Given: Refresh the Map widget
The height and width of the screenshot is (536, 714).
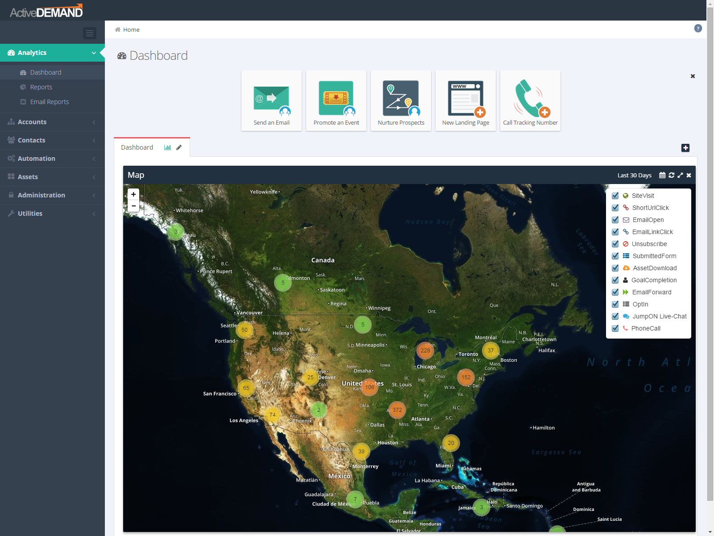Looking at the screenshot, I should 671,175.
